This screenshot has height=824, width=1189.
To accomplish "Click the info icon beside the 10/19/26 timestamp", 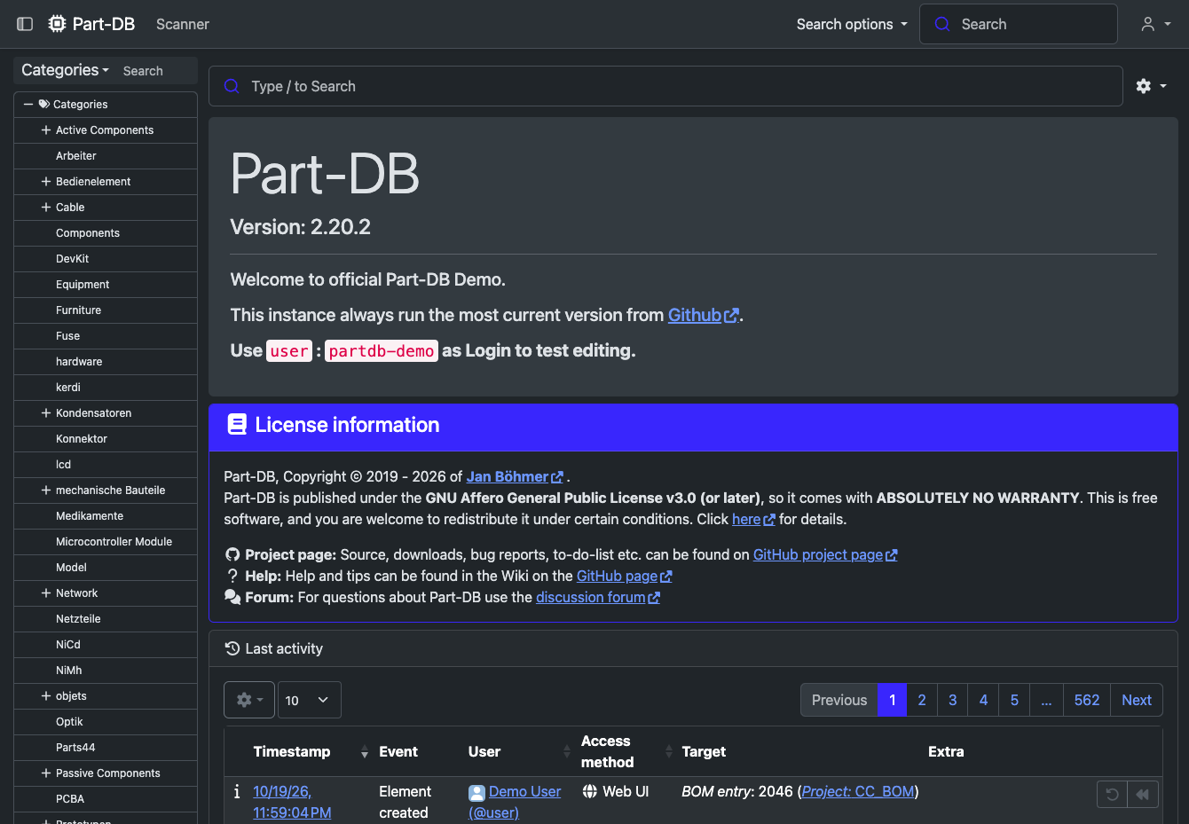I will [237, 791].
